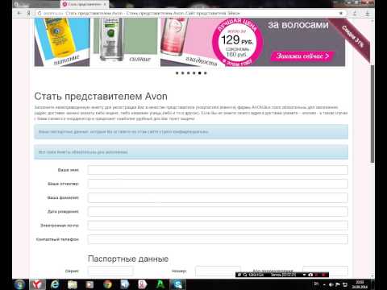The image size is (387, 290).
Task: Click the 'Ваше отчество' input field
Action: tap(218, 184)
